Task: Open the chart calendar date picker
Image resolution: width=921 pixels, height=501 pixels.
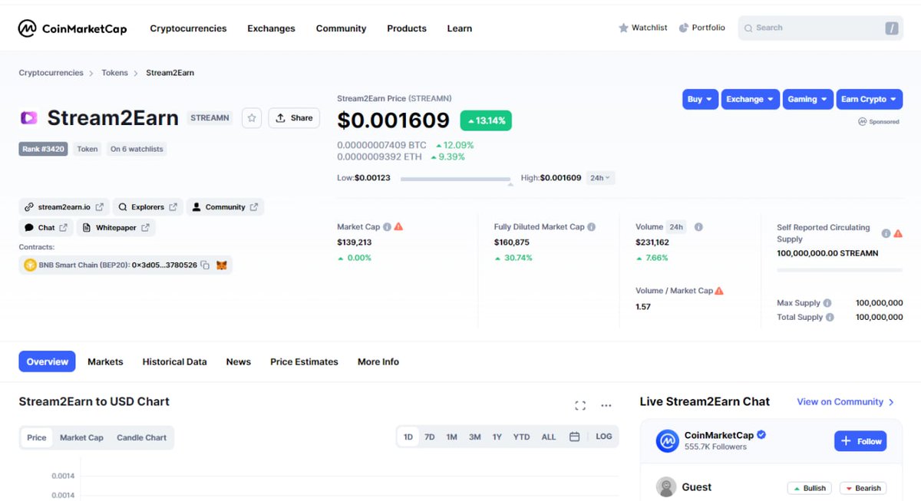Action: point(574,437)
